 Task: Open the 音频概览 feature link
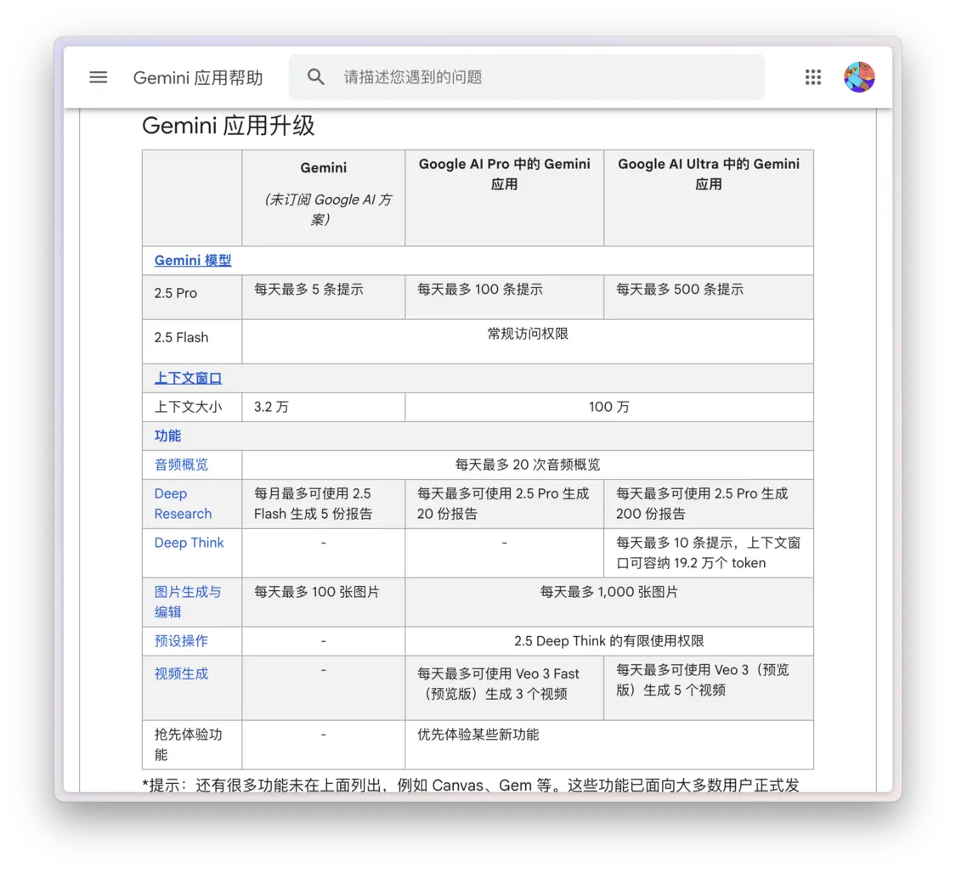coord(181,465)
